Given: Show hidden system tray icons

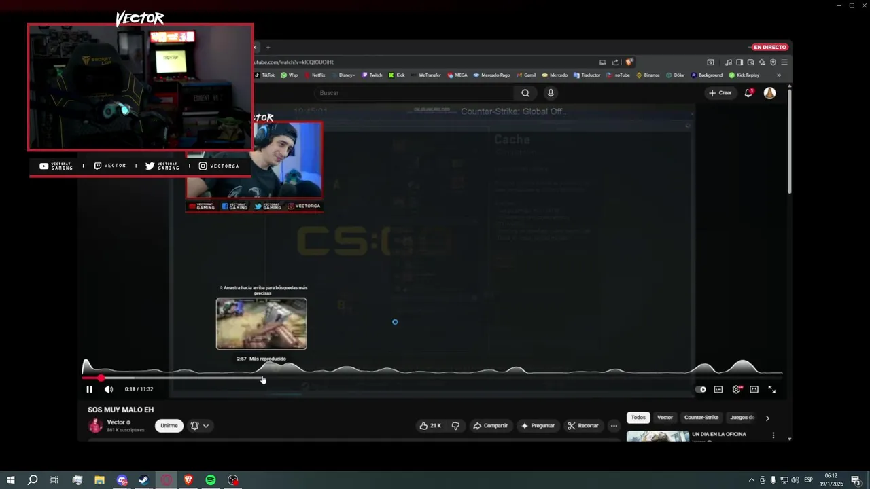Looking at the screenshot, I should (751, 480).
